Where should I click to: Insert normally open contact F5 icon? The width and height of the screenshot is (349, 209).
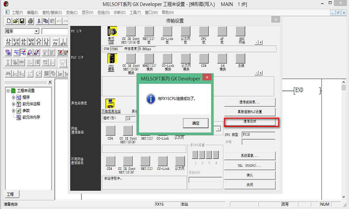pyautogui.click(x=8, y=42)
